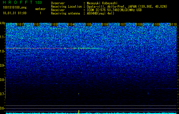179x114 pixels.
Task: Click the 1.1 frequency axis label
Action: (2, 37)
